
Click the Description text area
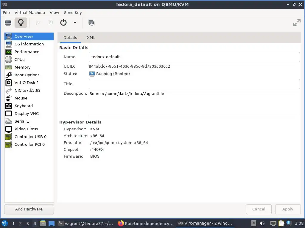(194, 103)
